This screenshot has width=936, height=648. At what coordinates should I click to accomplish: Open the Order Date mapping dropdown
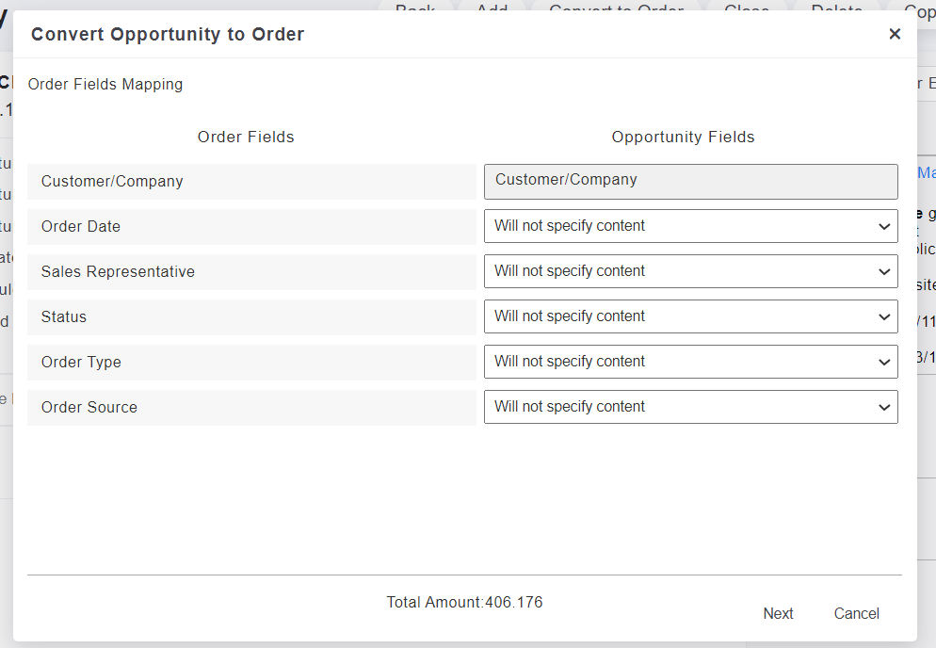tap(690, 226)
